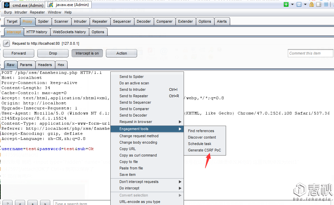Click the pencil edit icon beside Request to
This screenshot has height=205, width=334.
pyautogui.click(x=6, y=43)
